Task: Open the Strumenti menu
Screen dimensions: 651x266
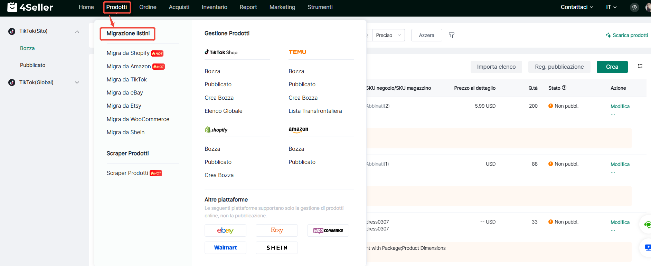Action: pos(320,7)
